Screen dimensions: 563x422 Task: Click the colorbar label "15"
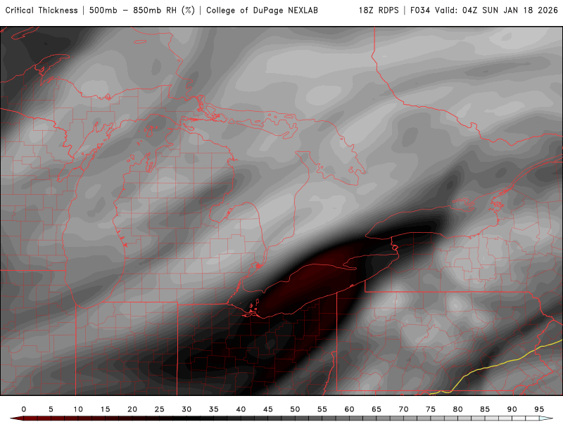click(x=105, y=409)
